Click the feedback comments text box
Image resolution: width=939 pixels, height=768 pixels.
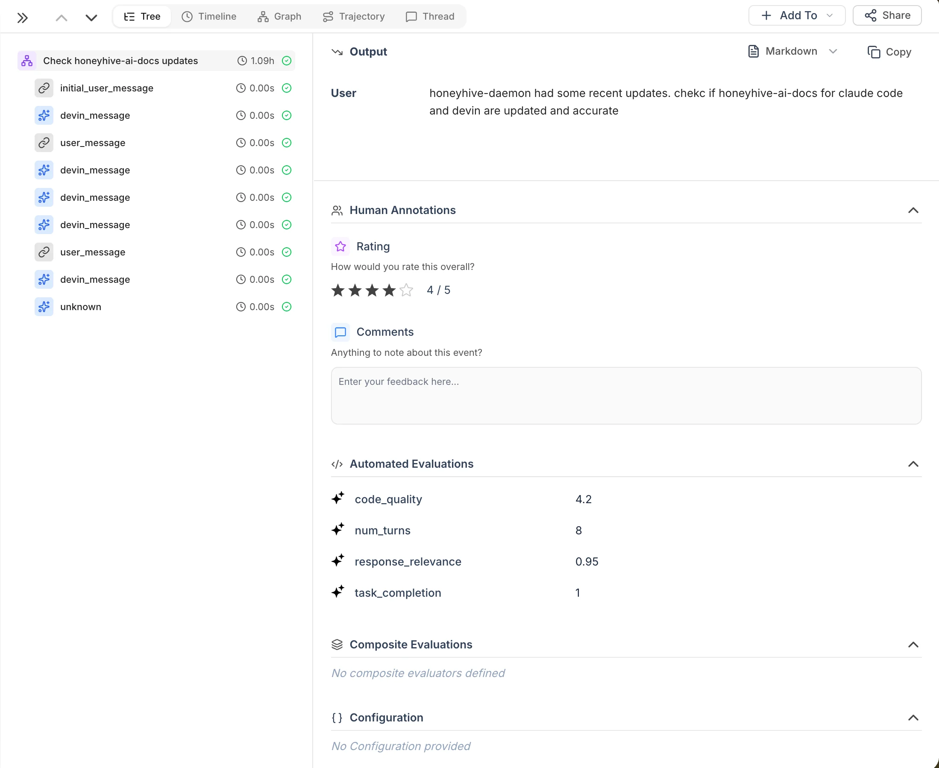point(626,396)
